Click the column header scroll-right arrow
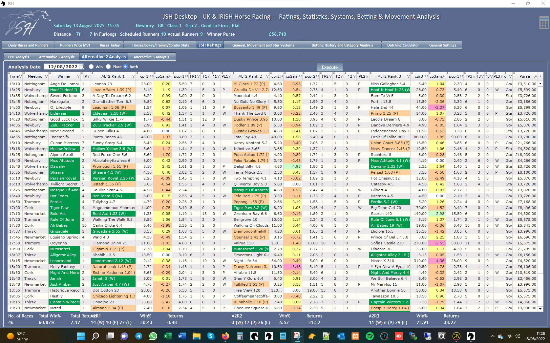 click(x=540, y=76)
